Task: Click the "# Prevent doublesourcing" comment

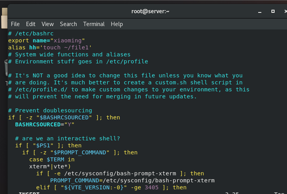Action: click(x=50, y=110)
